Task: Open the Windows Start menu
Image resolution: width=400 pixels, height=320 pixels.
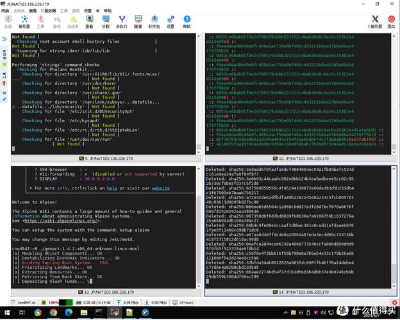Action: pyautogui.click(x=7, y=312)
